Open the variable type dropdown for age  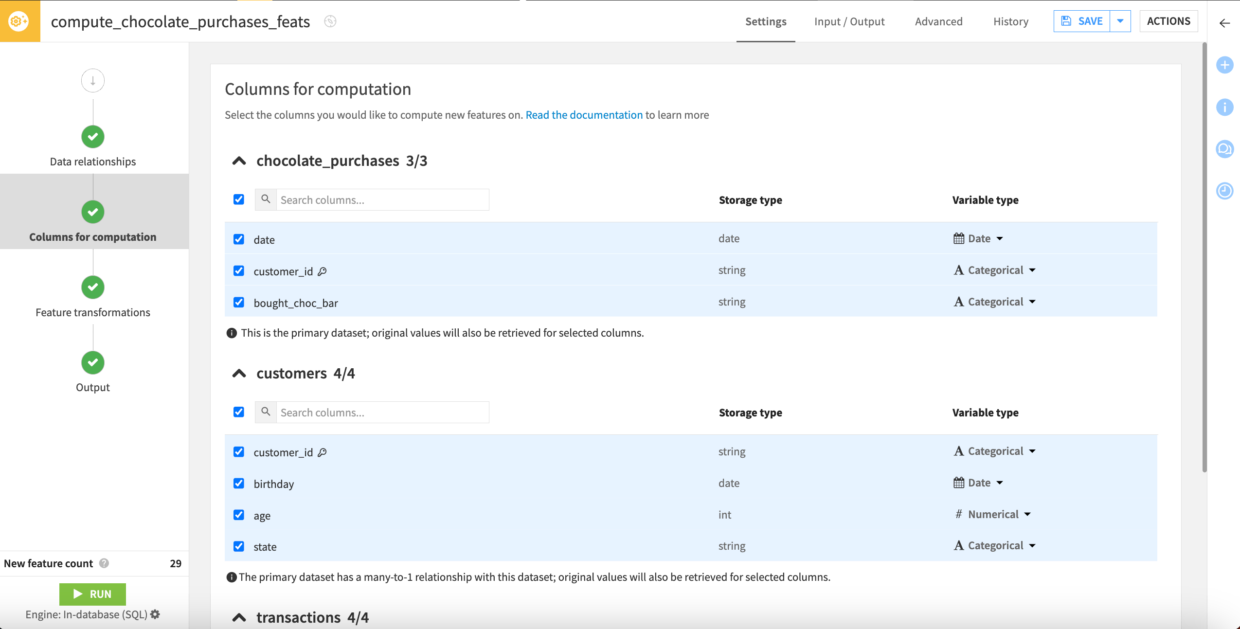(x=993, y=515)
